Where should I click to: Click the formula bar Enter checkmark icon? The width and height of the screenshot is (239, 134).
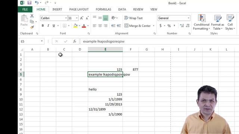click(x=66, y=41)
